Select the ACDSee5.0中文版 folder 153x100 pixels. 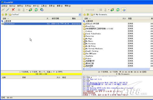[x=91, y=24]
